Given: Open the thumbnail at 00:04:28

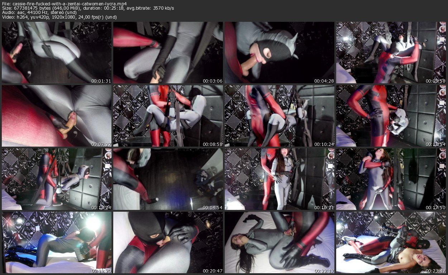Looking at the screenshot, I should [280, 53].
